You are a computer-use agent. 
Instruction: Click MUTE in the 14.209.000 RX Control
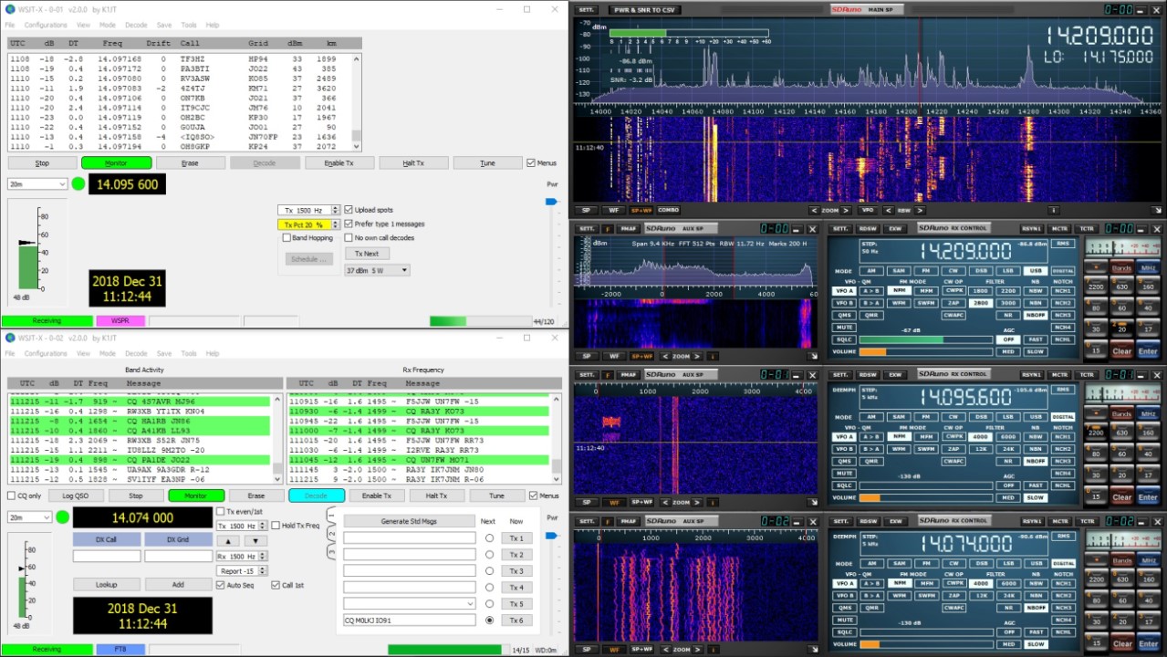(x=844, y=327)
